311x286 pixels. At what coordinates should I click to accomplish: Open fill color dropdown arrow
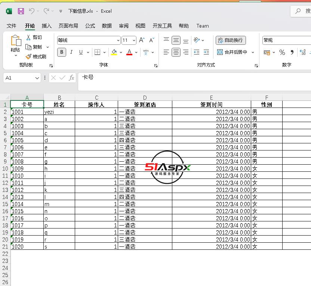coord(121,53)
